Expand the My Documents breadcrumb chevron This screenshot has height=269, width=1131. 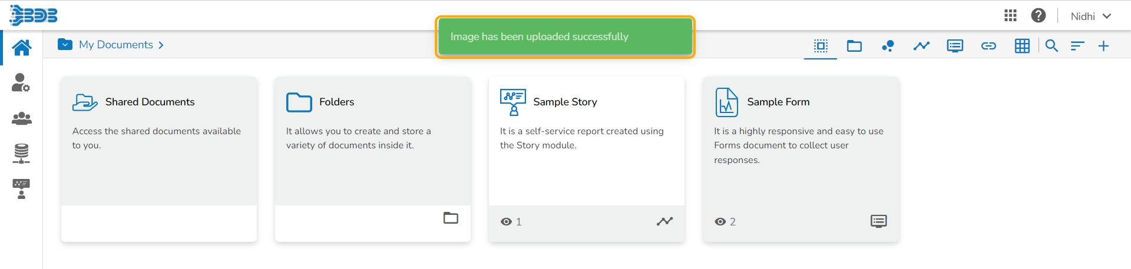tap(161, 45)
